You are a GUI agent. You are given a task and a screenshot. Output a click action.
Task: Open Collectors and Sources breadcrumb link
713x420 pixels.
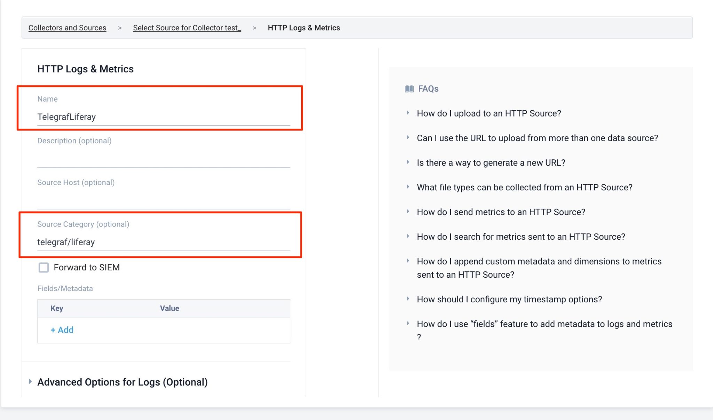(67, 28)
